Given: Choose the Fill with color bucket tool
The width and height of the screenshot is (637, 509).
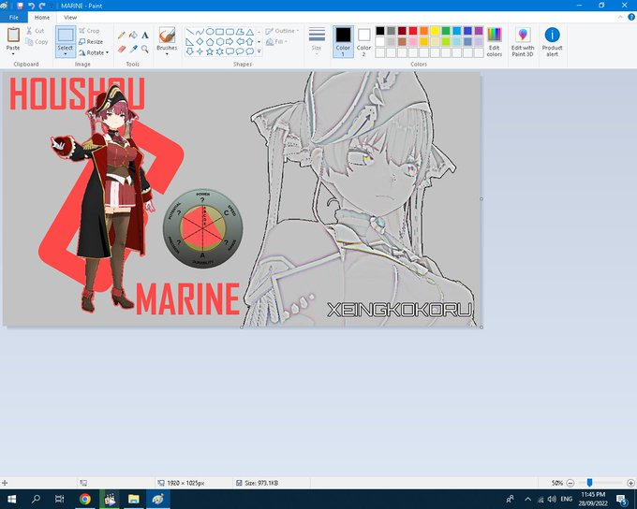Looking at the screenshot, I should (x=133, y=36).
